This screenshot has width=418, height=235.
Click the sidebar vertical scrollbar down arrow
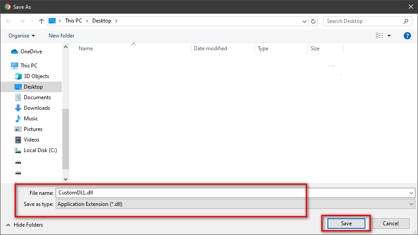point(66,179)
